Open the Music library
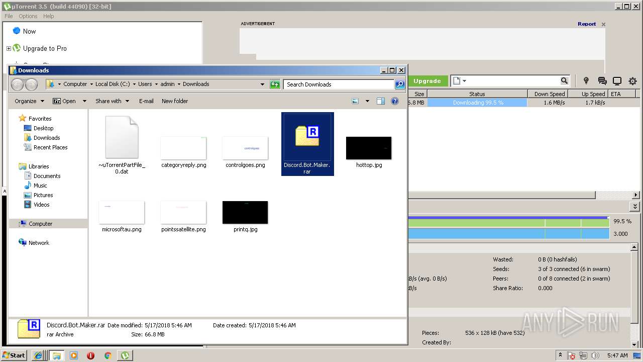Screen dimensions: 643x362 click(x=36, y=186)
